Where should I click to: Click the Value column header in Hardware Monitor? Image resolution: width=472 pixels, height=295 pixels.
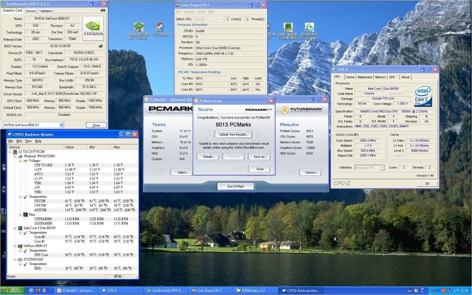(75, 147)
